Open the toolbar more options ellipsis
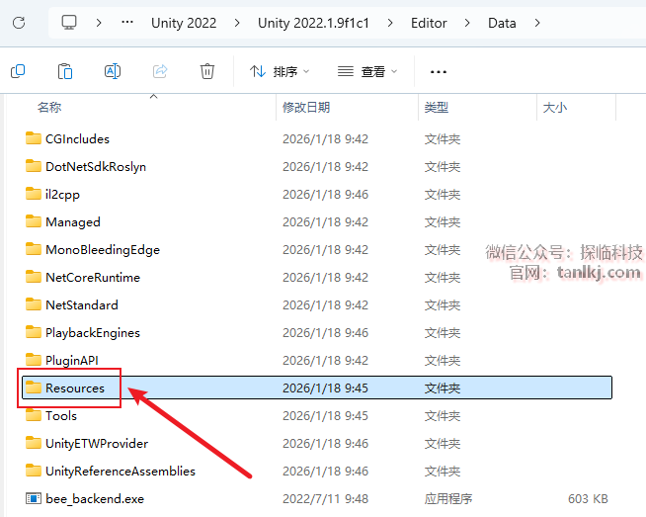Viewport: 646px width, 517px height. click(x=438, y=72)
